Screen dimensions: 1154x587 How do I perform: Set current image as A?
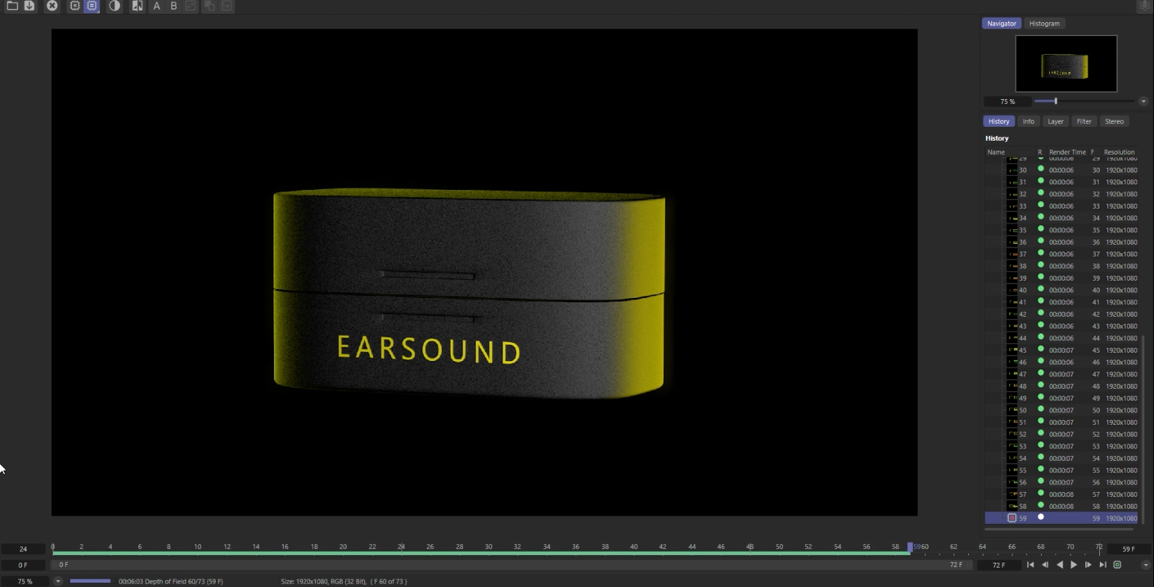click(x=157, y=6)
